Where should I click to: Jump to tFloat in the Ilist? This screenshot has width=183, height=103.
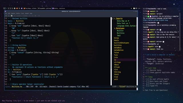(x=117, y=67)
